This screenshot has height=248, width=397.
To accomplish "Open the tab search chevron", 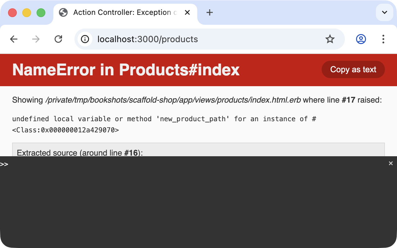I will click(384, 12).
